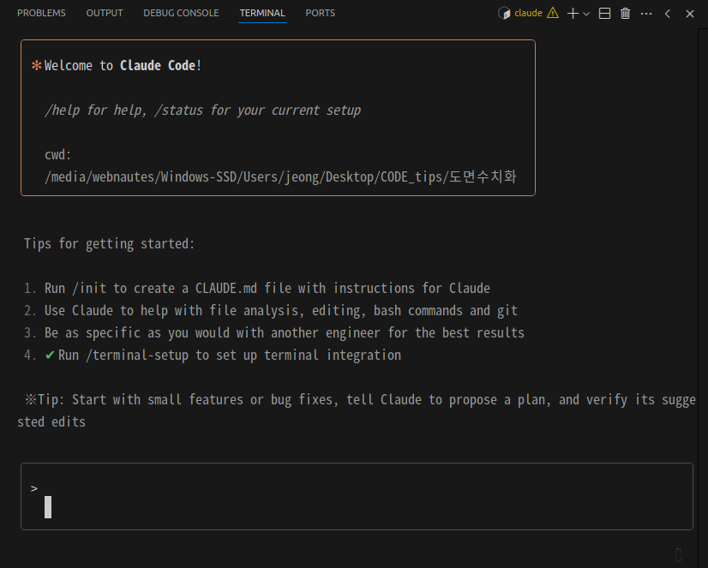Click the 'Tip: Start with small features' line
The width and height of the screenshot is (708, 568).
[357, 411]
